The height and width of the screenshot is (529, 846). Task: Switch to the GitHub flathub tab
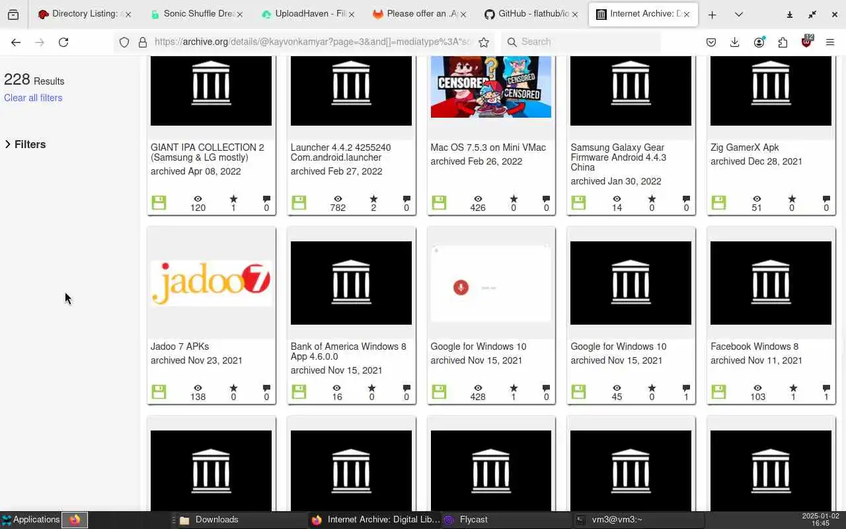click(532, 14)
